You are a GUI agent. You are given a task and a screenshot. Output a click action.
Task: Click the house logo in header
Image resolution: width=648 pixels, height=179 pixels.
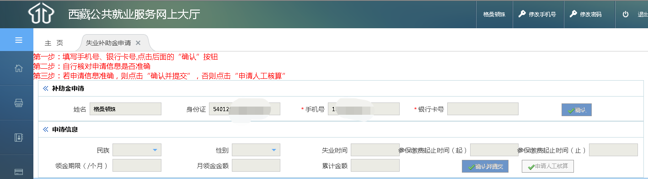[x=42, y=14]
